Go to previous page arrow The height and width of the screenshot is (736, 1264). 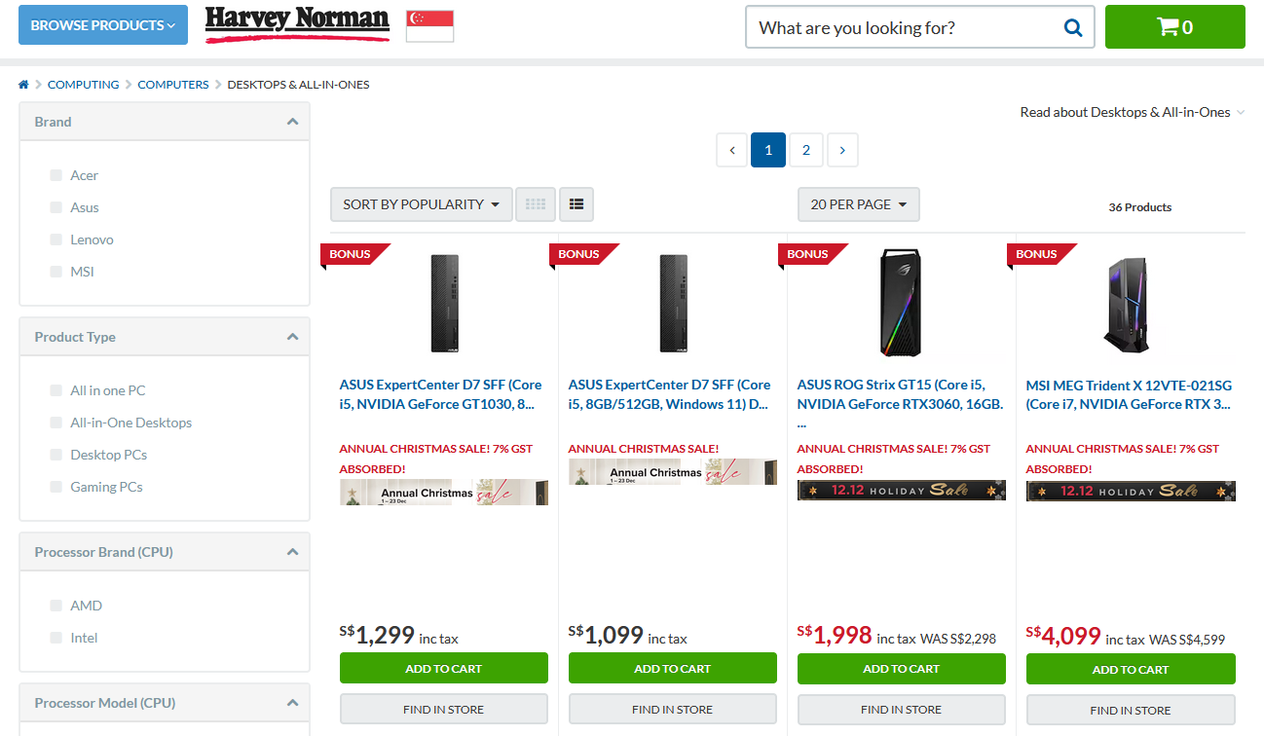tap(732, 150)
